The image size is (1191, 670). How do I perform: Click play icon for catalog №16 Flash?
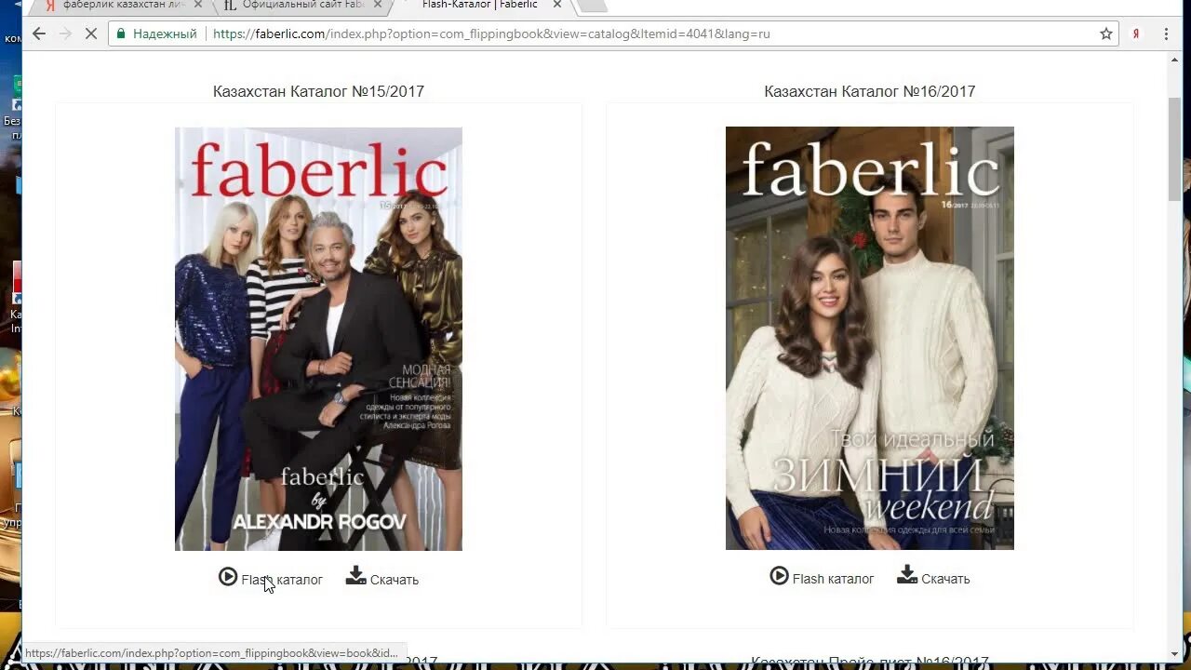pyautogui.click(x=780, y=576)
